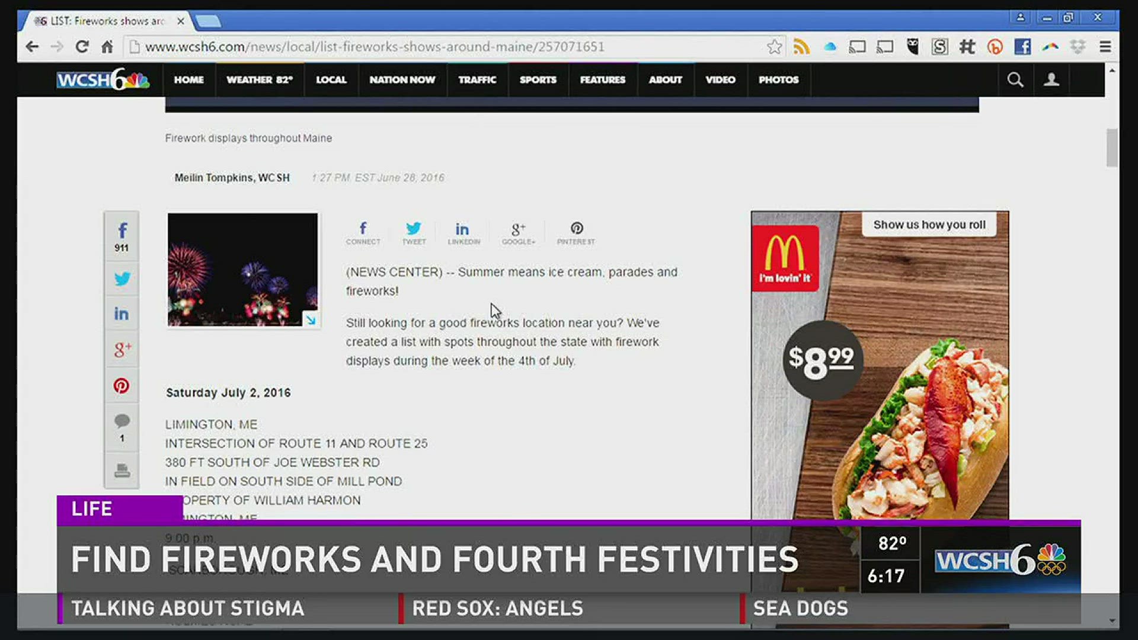Click the site search magnifier icon

[x=1015, y=79]
